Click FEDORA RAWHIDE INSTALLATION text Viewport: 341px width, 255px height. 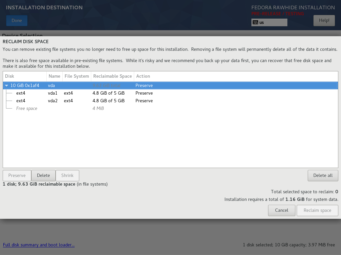tap(293, 8)
